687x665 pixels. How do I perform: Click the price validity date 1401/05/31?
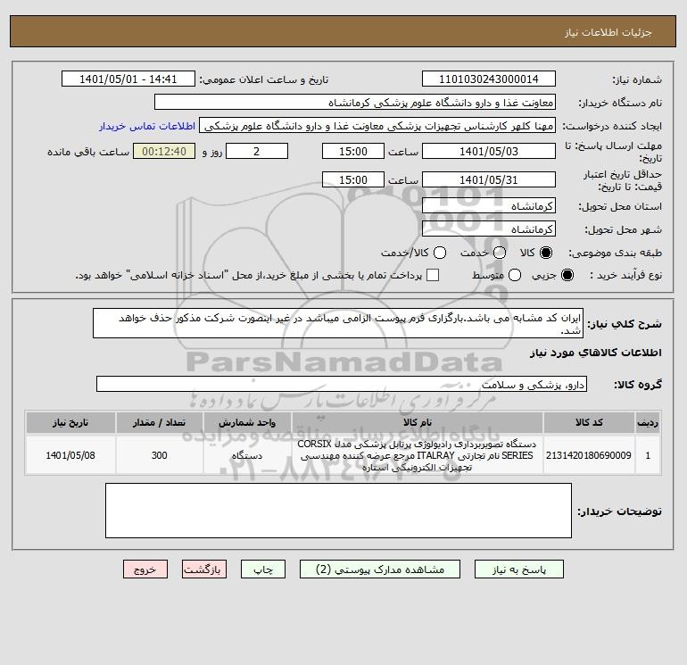coord(489,179)
